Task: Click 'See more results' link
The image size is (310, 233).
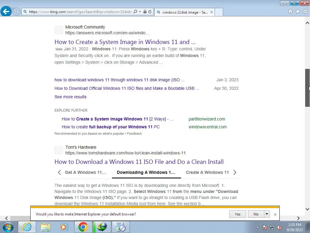Action: 70,97
